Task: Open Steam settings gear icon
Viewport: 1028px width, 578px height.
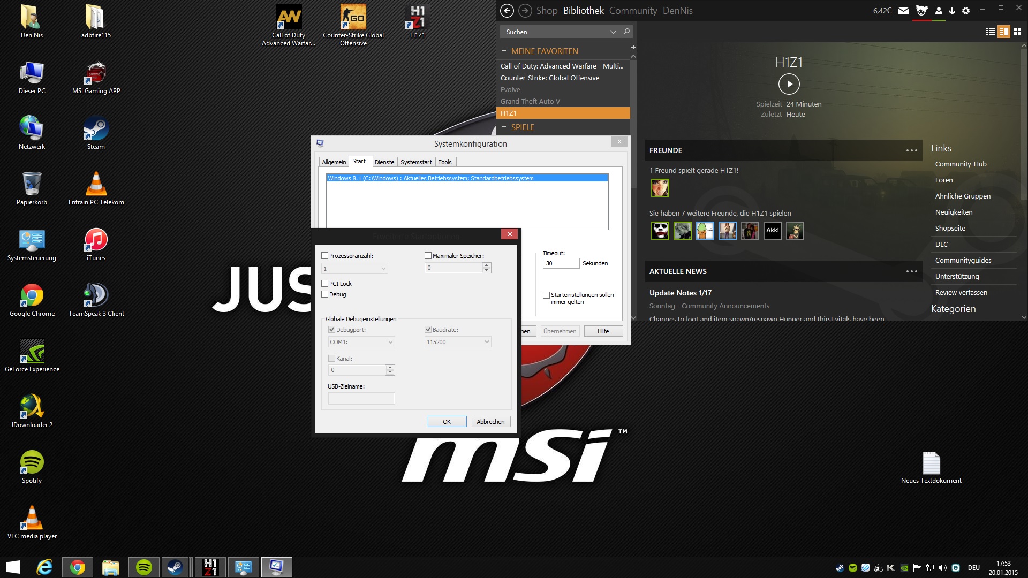Action: click(966, 11)
